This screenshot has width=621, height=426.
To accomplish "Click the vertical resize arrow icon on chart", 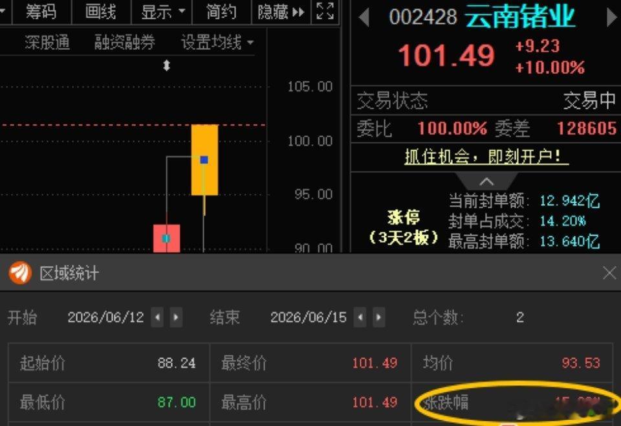I will pos(167,65).
